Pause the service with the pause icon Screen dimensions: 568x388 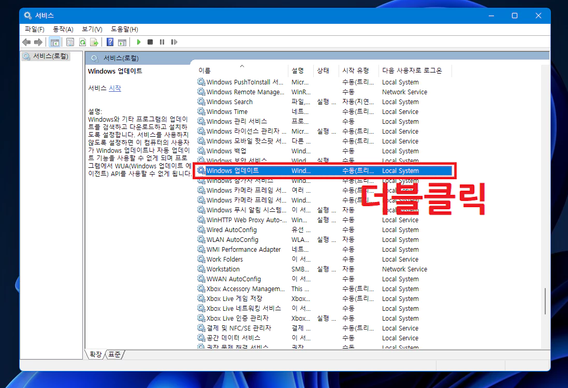coord(162,42)
